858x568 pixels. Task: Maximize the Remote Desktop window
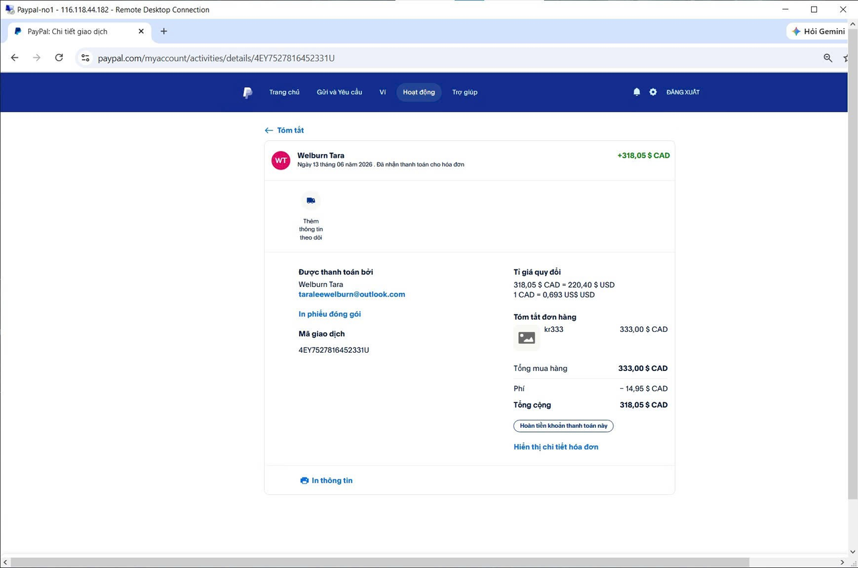814,9
